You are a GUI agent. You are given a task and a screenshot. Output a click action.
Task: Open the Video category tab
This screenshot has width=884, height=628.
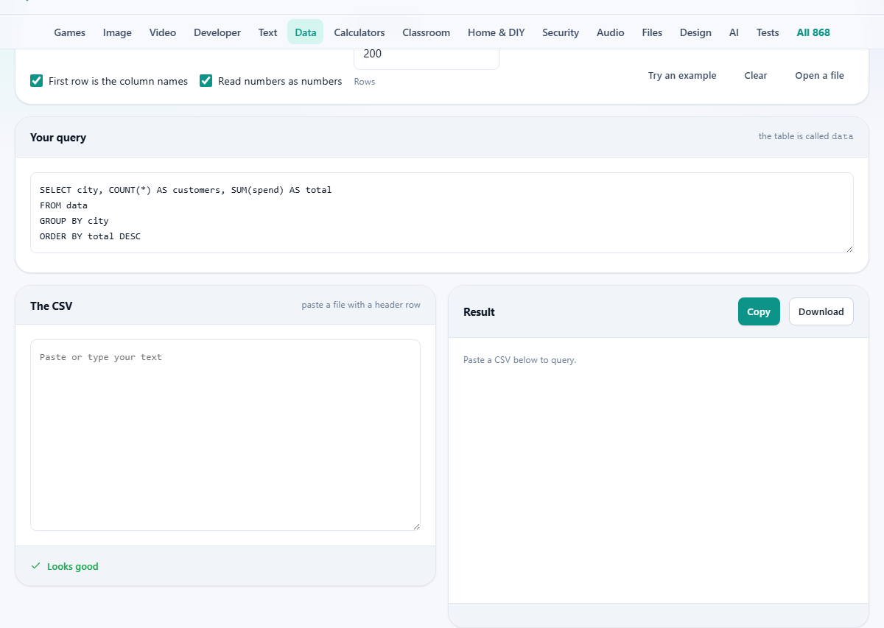click(x=163, y=32)
